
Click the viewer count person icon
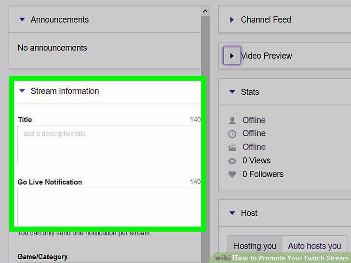(x=232, y=120)
